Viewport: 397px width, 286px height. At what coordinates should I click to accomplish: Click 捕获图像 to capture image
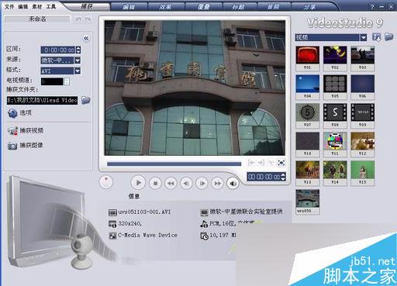coord(26,146)
